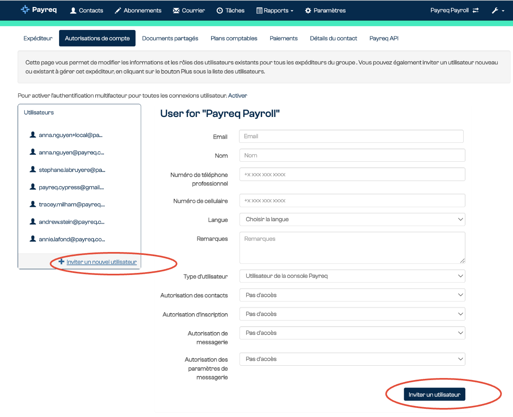The image size is (513, 417).
Task: Click user icon beside stephane.labruyere
Action: coord(33,169)
